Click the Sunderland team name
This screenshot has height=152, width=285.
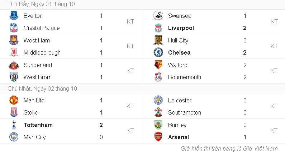pos(38,65)
